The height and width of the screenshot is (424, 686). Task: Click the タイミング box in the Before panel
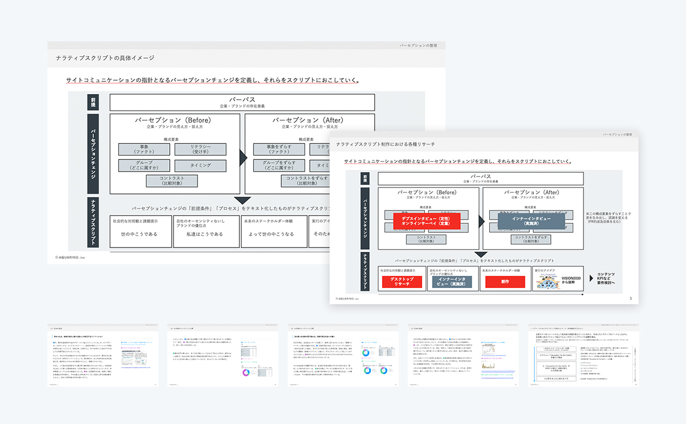pos(200,165)
